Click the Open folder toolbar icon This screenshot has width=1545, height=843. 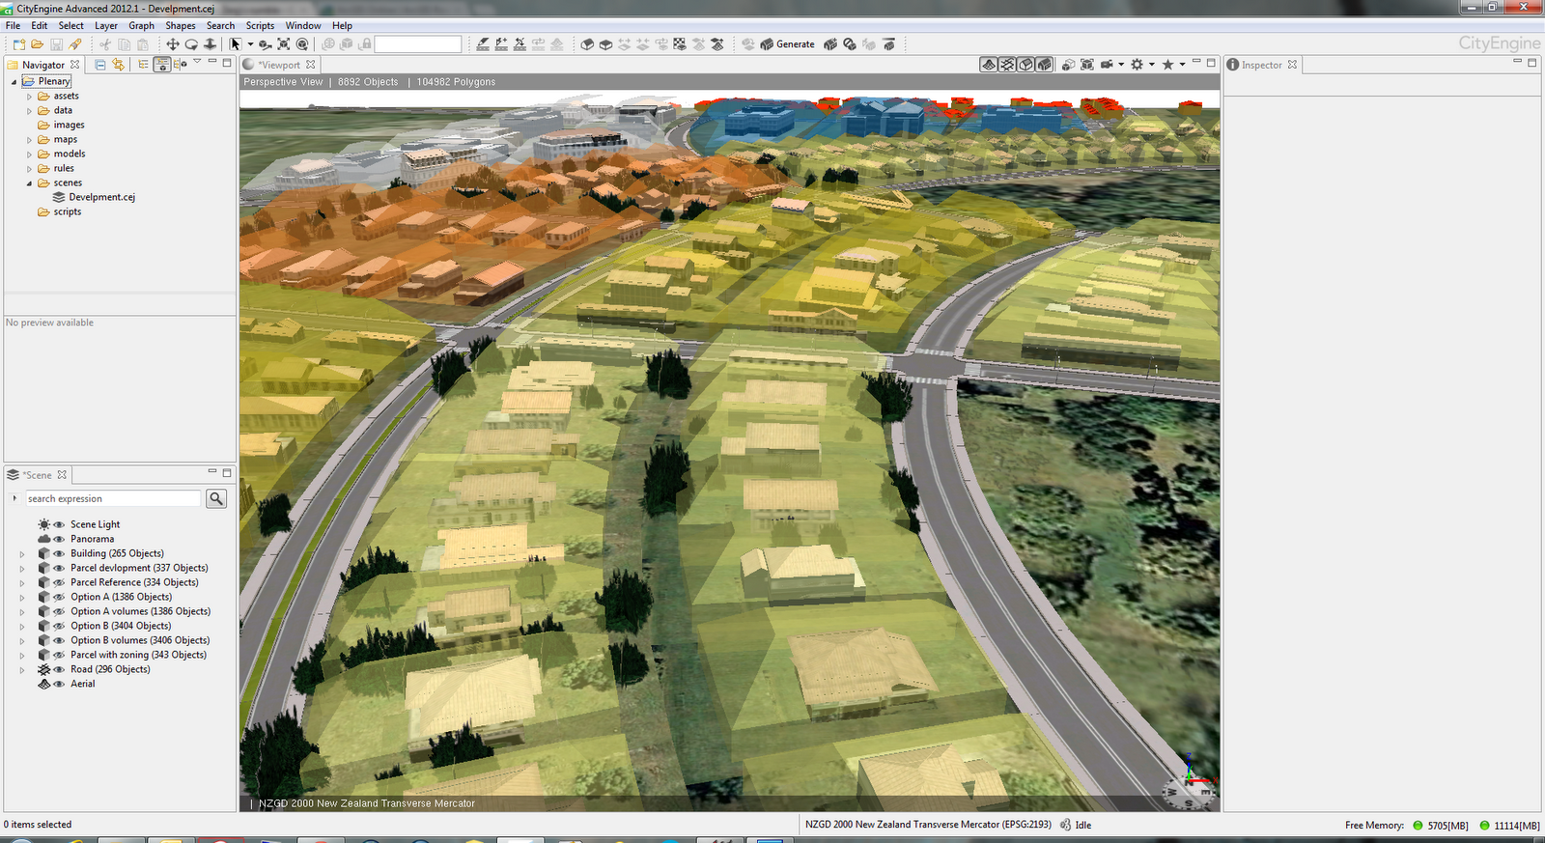click(37, 44)
